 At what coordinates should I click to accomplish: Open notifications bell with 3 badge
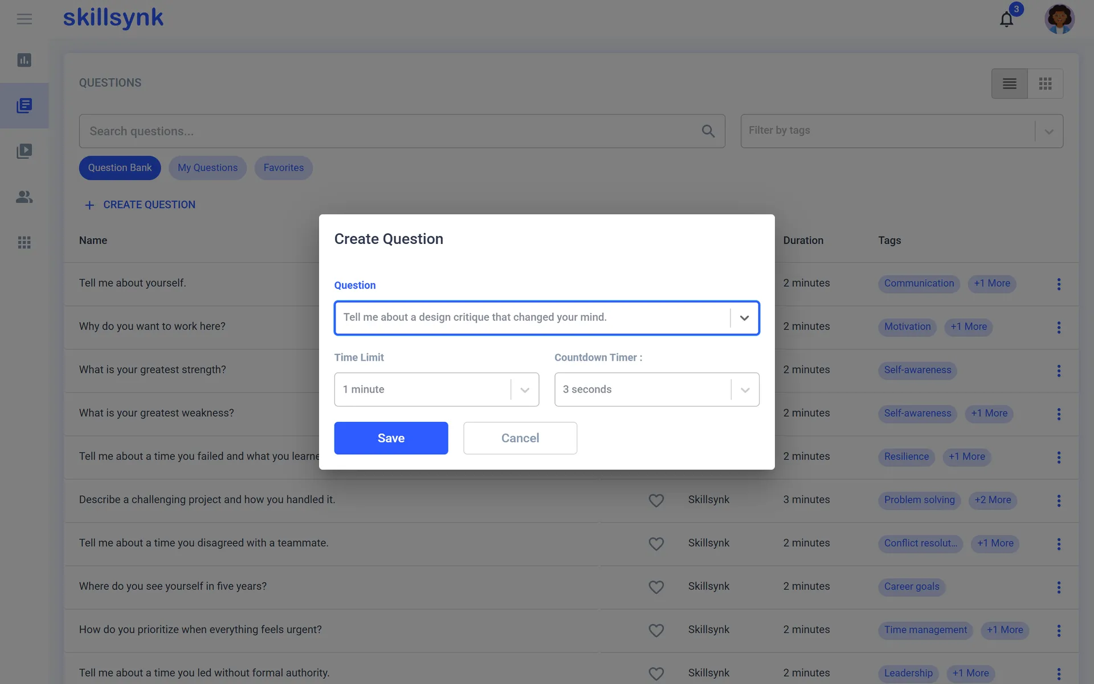click(x=1007, y=19)
